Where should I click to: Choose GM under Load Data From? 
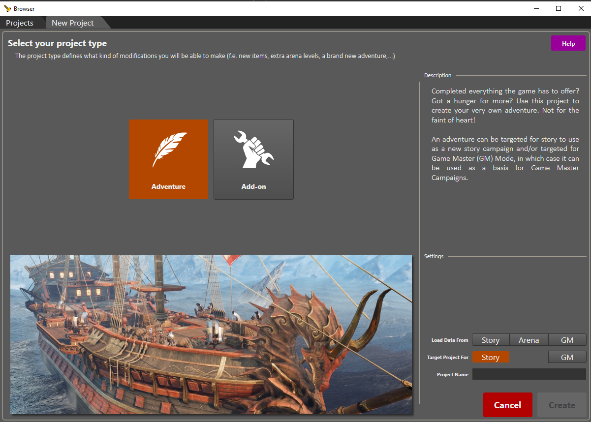pos(567,340)
